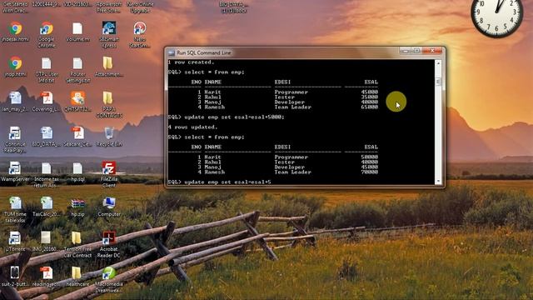Click the SQL window scrollbar down arrow

point(438,182)
